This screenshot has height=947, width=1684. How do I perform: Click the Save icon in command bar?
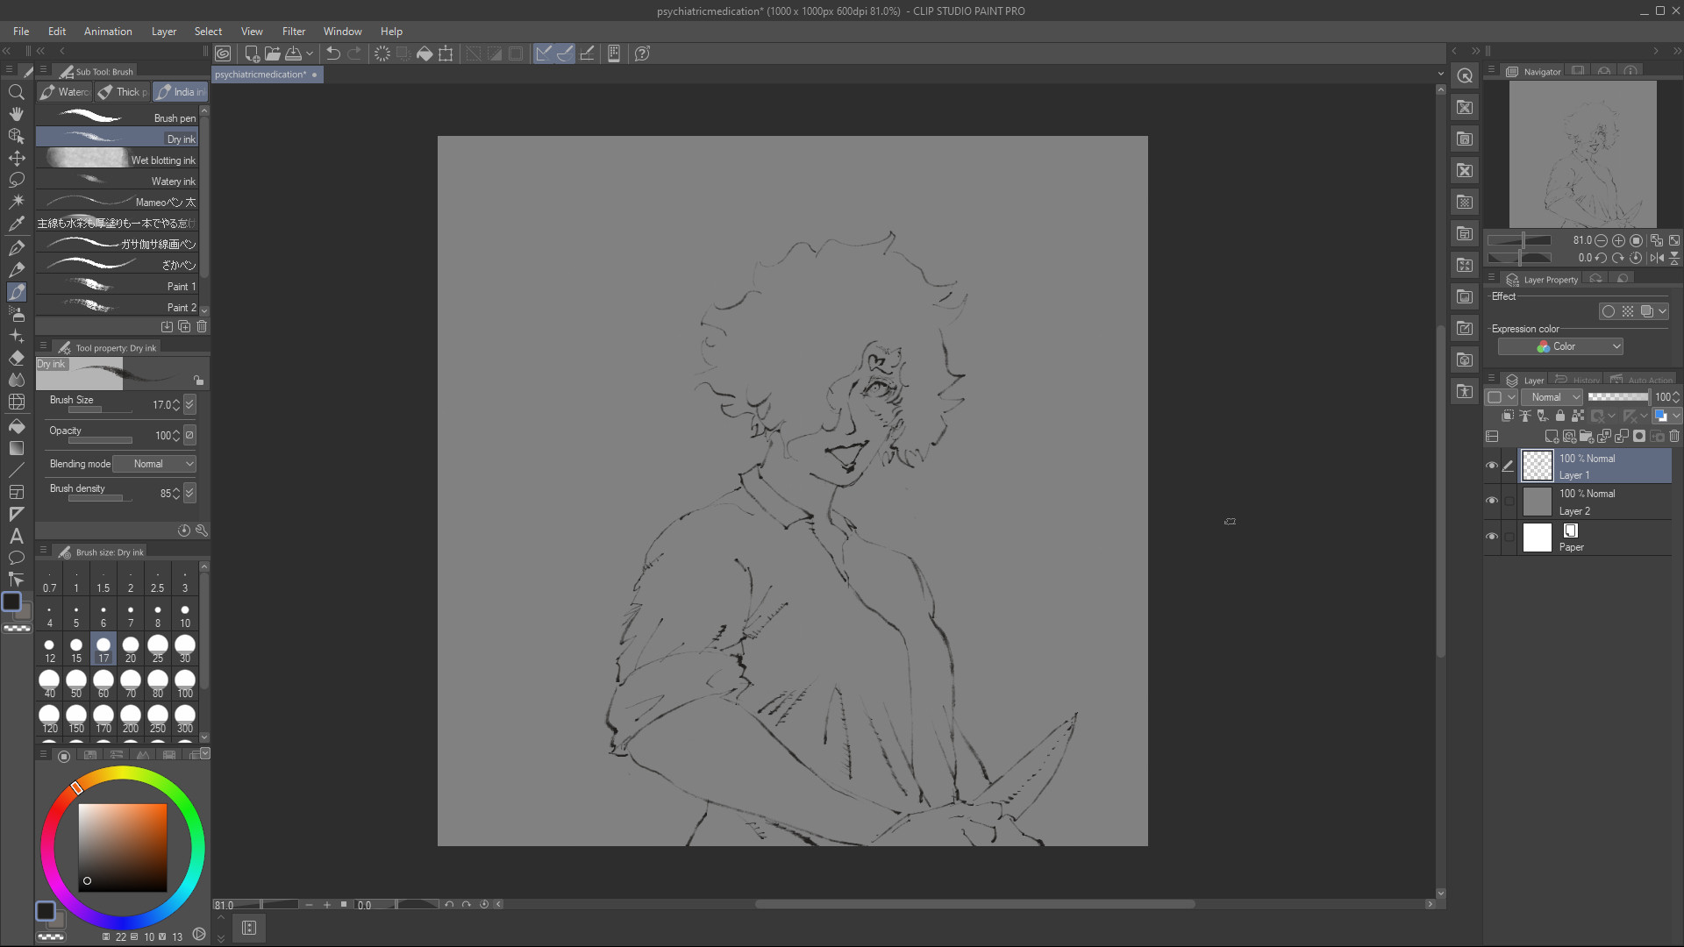click(x=294, y=53)
